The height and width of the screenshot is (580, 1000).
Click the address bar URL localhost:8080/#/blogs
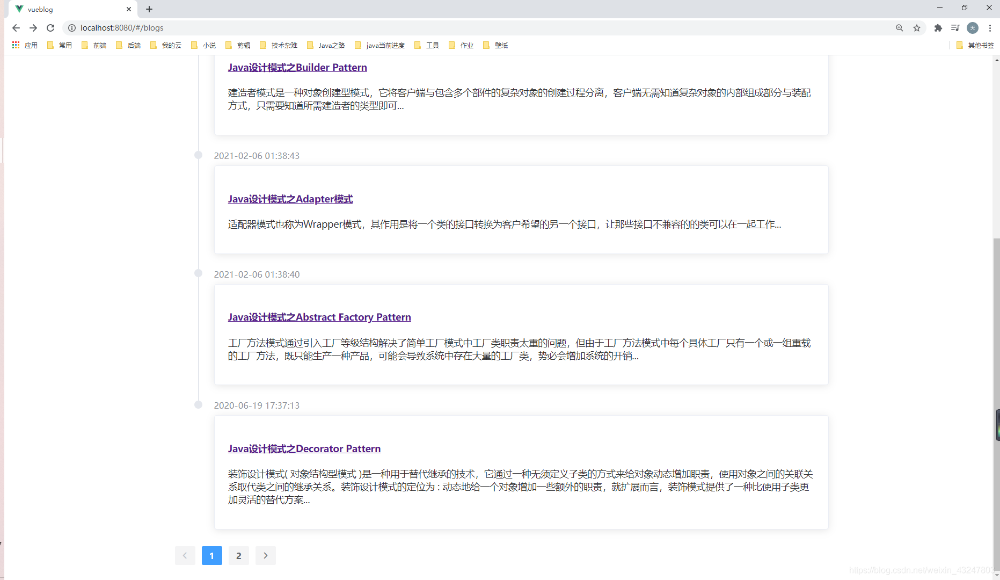(122, 28)
